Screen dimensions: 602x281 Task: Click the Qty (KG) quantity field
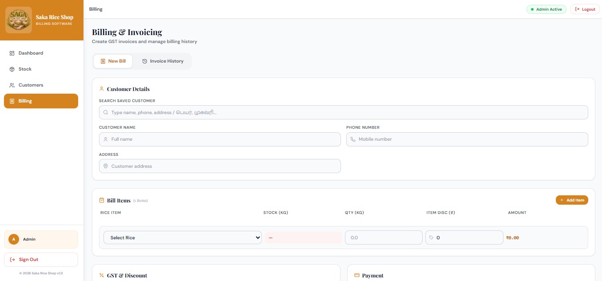[384, 238]
